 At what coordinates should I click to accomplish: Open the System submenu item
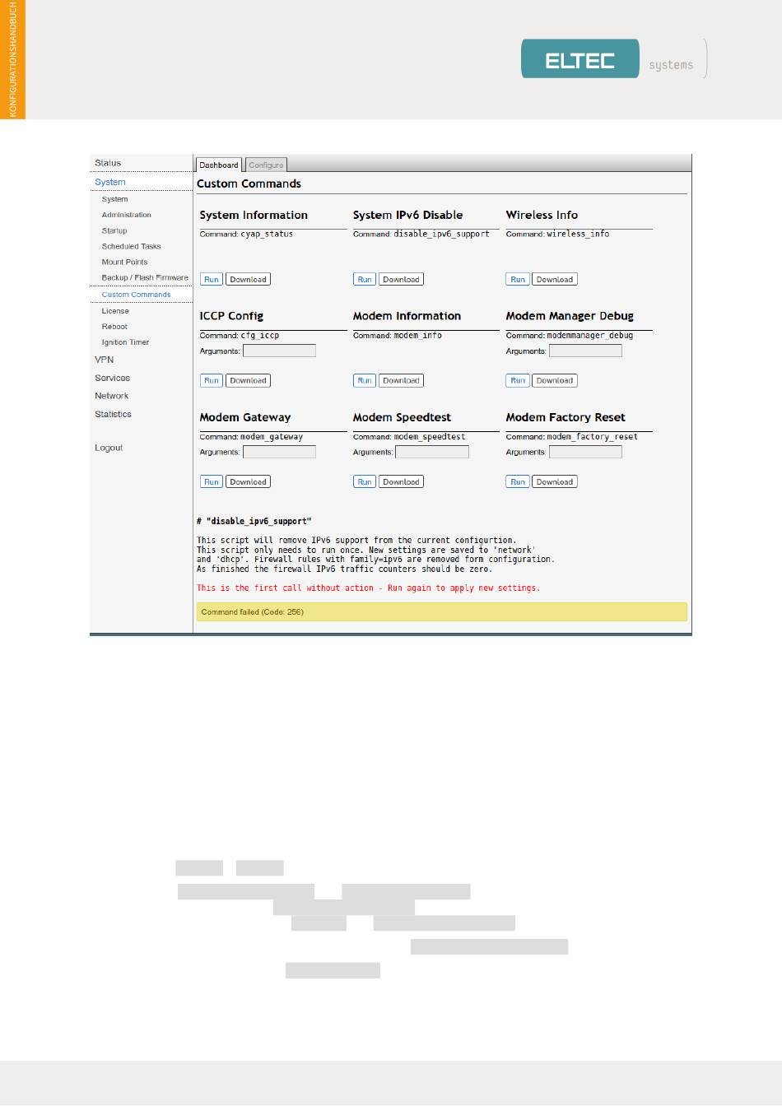click(115, 199)
